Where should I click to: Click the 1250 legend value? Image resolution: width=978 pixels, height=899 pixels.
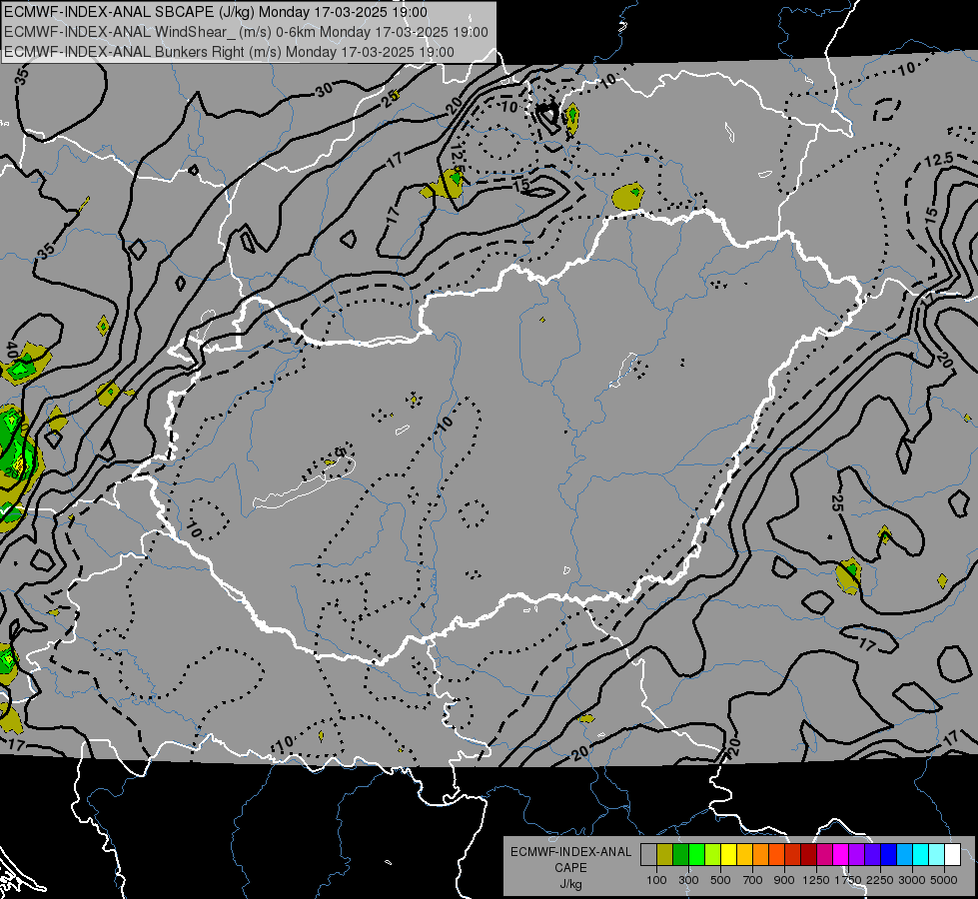[816, 880]
